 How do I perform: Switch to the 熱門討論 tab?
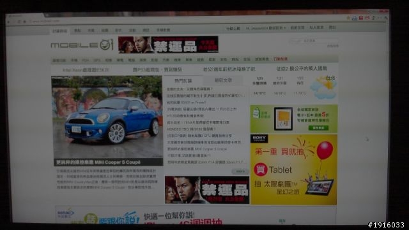pyautogui.click(x=183, y=81)
